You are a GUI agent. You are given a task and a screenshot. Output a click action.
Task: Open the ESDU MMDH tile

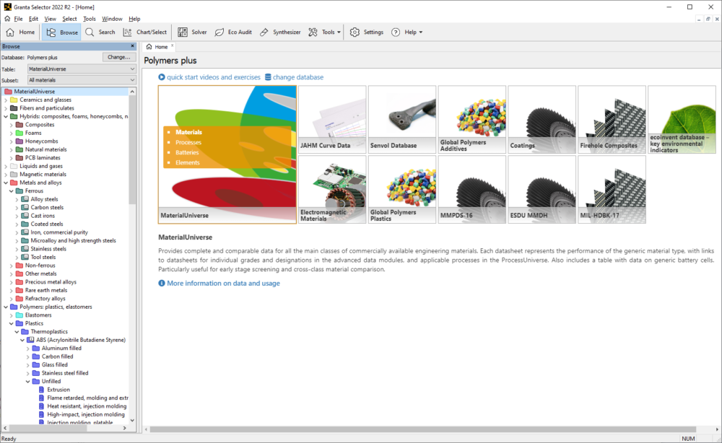pos(542,190)
